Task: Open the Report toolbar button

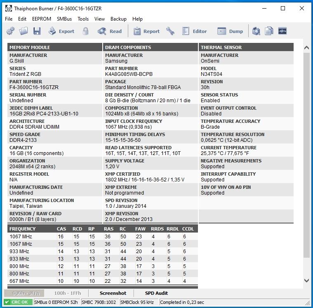Action: click(146, 31)
